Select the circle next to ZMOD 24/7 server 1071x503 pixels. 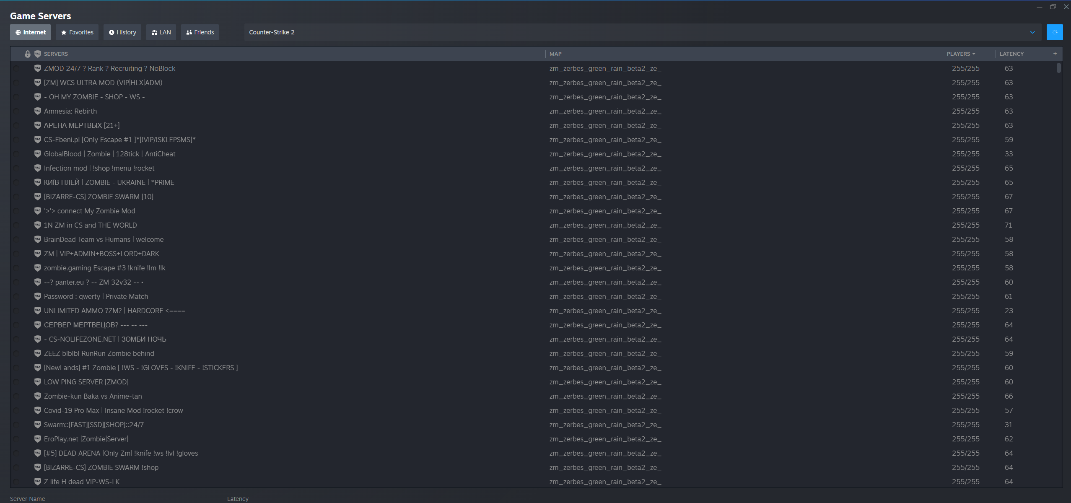[16, 68]
